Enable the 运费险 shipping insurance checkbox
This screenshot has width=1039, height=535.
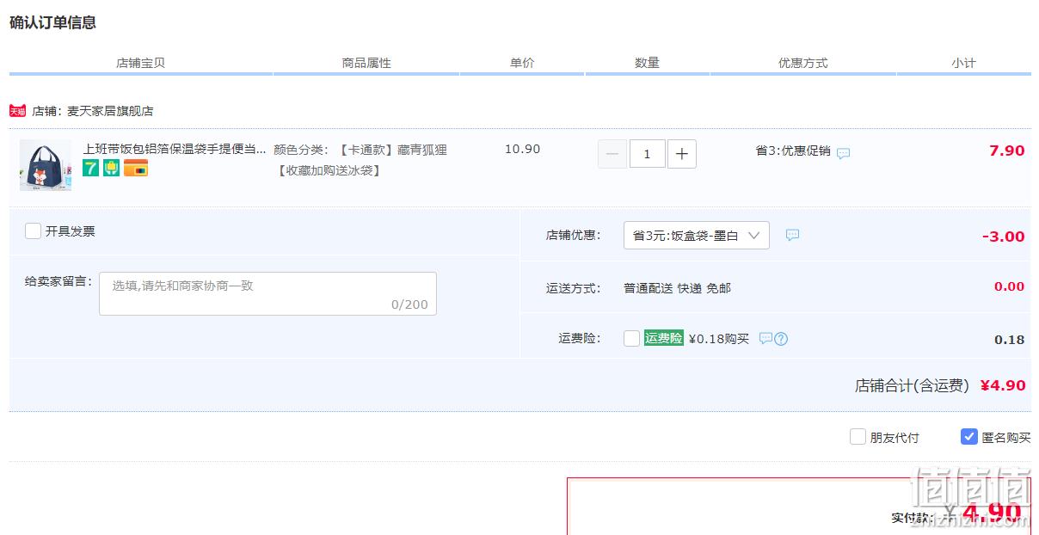pos(631,338)
